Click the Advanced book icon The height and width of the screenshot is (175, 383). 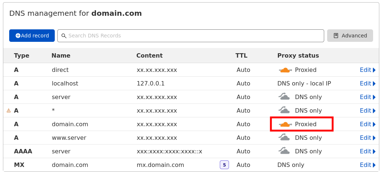(x=336, y=36)
